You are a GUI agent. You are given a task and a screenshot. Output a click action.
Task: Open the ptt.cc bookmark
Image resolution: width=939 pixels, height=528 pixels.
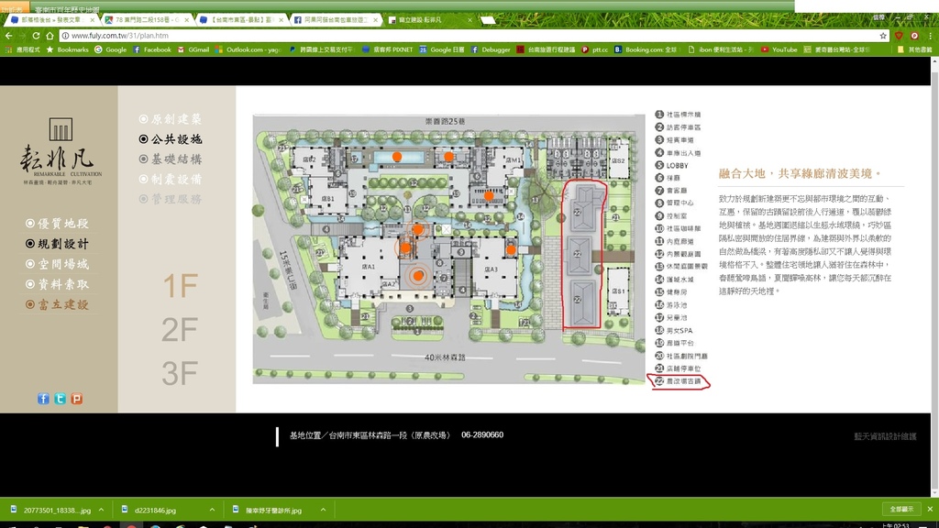tap(594, 49)
